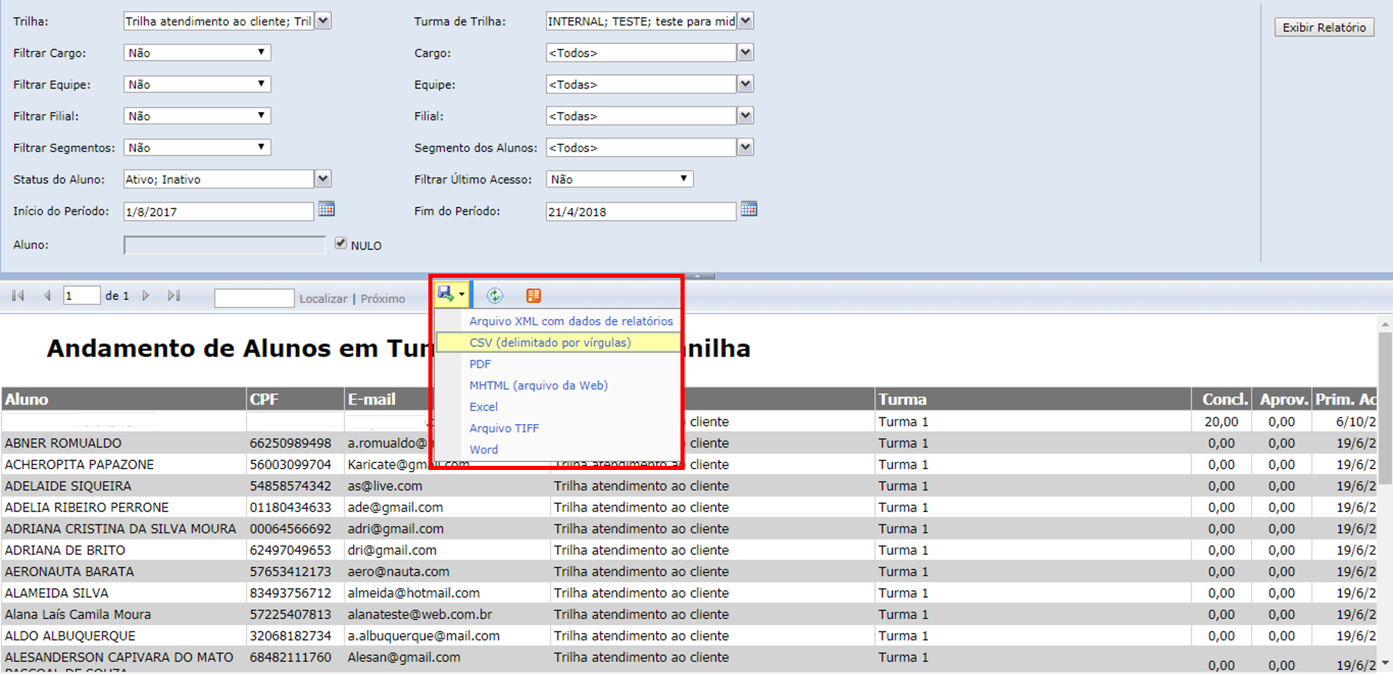The width and height of the screenshot is (1393, 674).
Task: Click the refresh report icon
Action: pos(495,296)
